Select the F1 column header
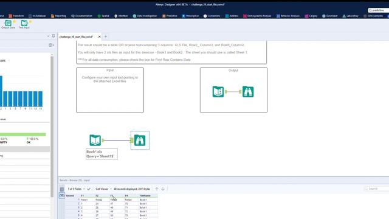This screenshot has width=389, height=219. (88, 196)
